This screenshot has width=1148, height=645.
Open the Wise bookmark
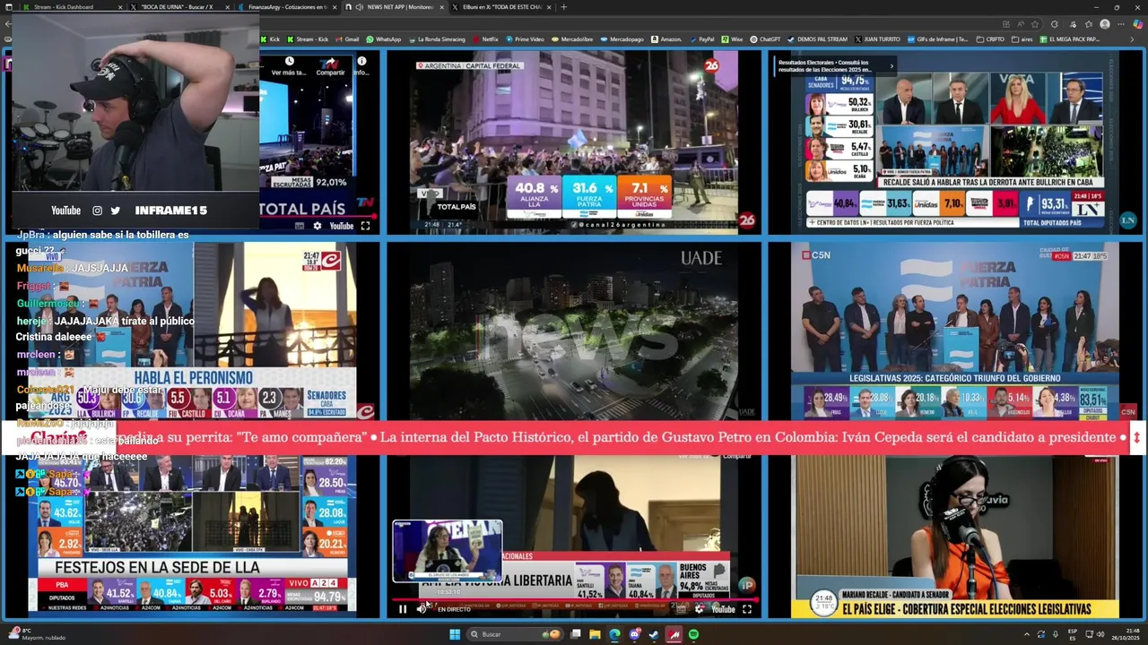pos(732,39)
